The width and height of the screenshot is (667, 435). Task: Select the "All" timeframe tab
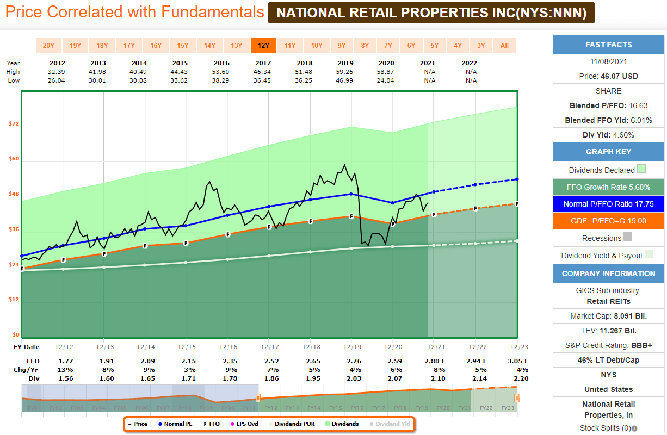(504, 45)
